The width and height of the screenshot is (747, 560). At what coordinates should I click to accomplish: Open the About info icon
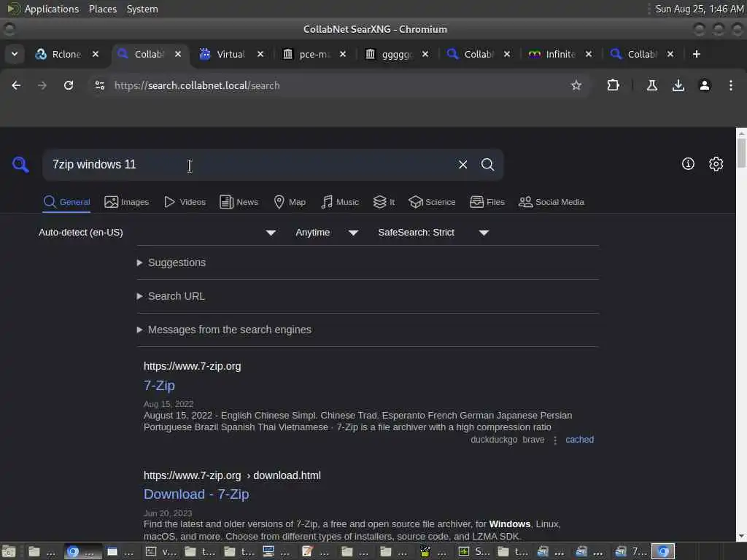coord(688,164)
